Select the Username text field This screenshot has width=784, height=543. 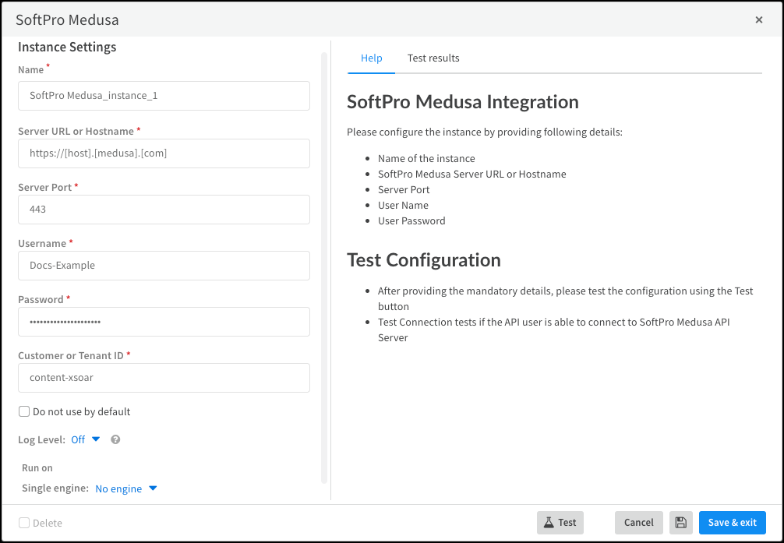pyautogui.click(x=164, y=266)
